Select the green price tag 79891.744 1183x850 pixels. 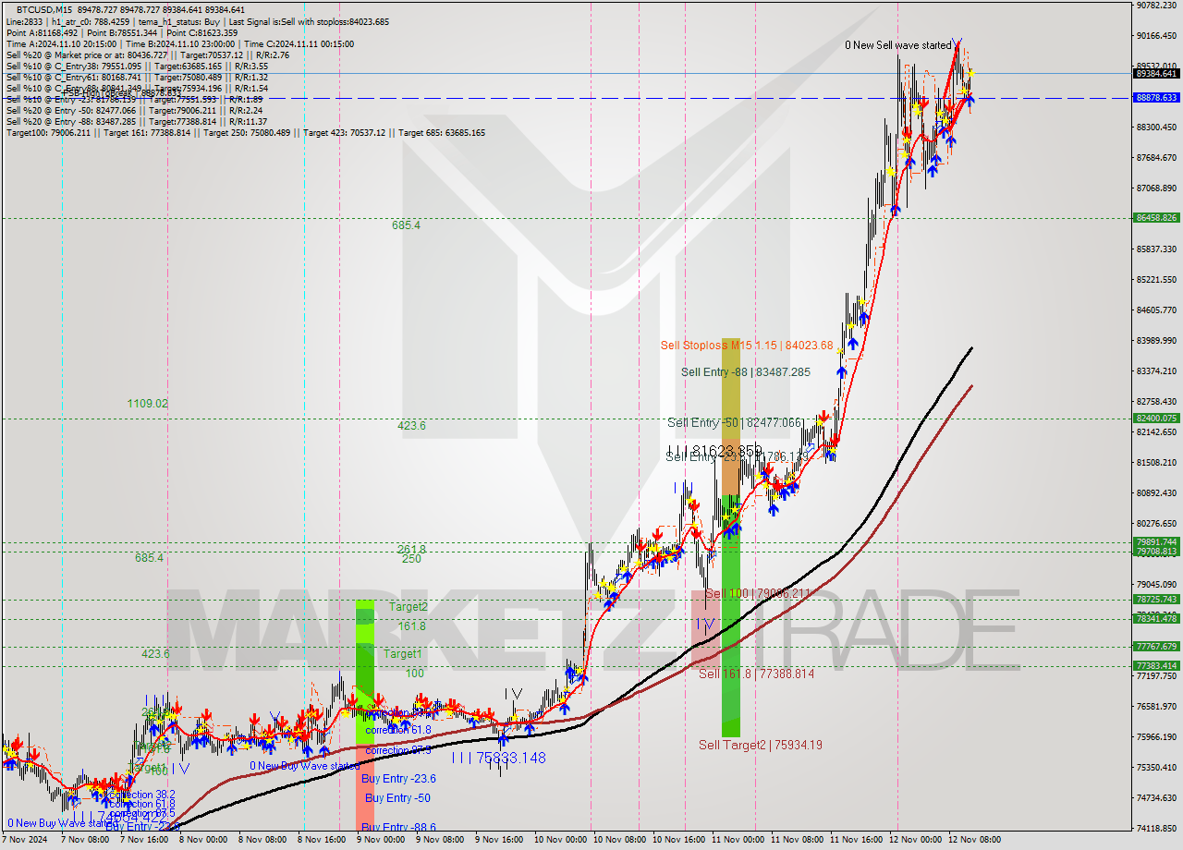click(x=1155, y=542)
